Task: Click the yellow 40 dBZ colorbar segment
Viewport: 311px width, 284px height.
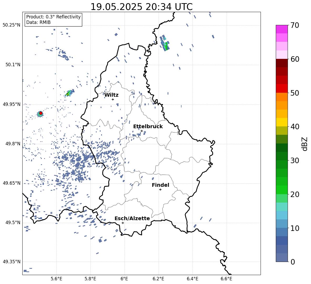Action: point(282,122)
